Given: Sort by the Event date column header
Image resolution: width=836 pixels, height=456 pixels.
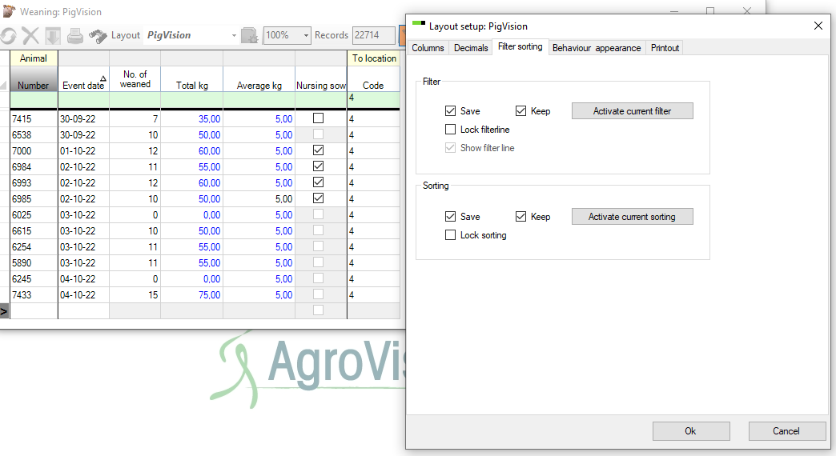Looking at the screenshot, I should coord(83,79).
